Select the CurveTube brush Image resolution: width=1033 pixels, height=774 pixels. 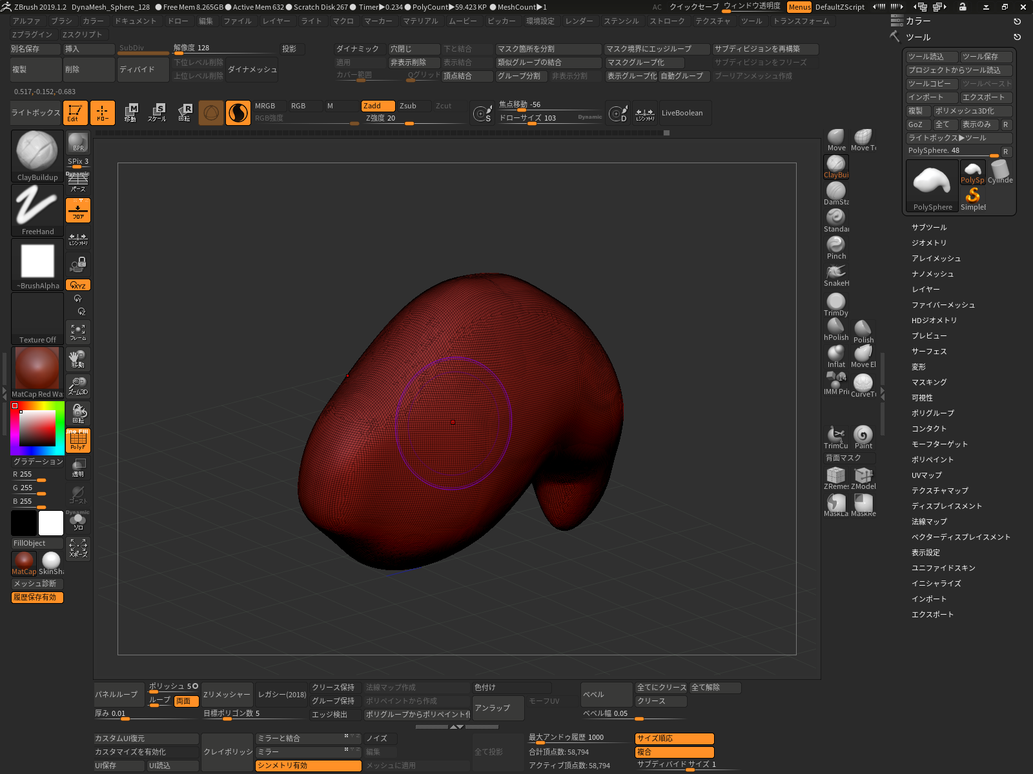pos(863,386)
